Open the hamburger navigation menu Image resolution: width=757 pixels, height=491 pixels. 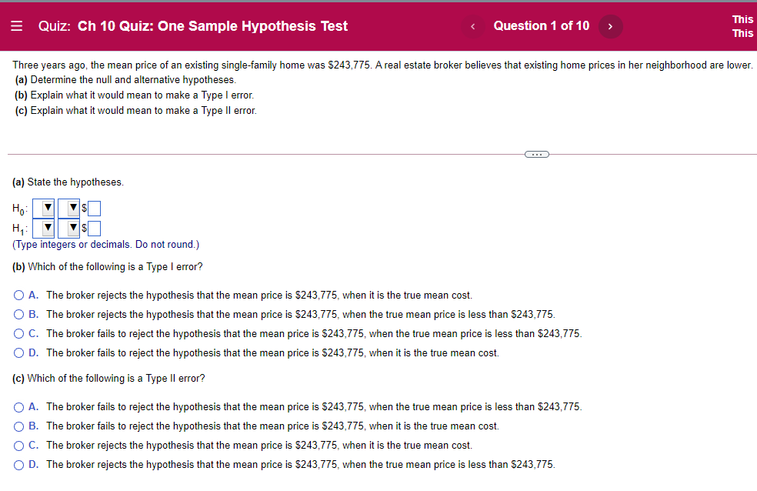[15, 25]
